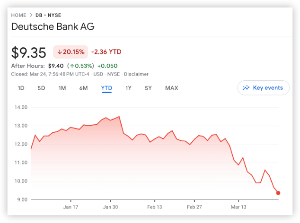Image resolution: width=300 pixels, height=223 pixels.
Task: Click the red endpoint marker on chart
Action: pos(278,193)
